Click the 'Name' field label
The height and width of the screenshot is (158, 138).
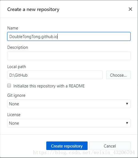pos(13,28)
